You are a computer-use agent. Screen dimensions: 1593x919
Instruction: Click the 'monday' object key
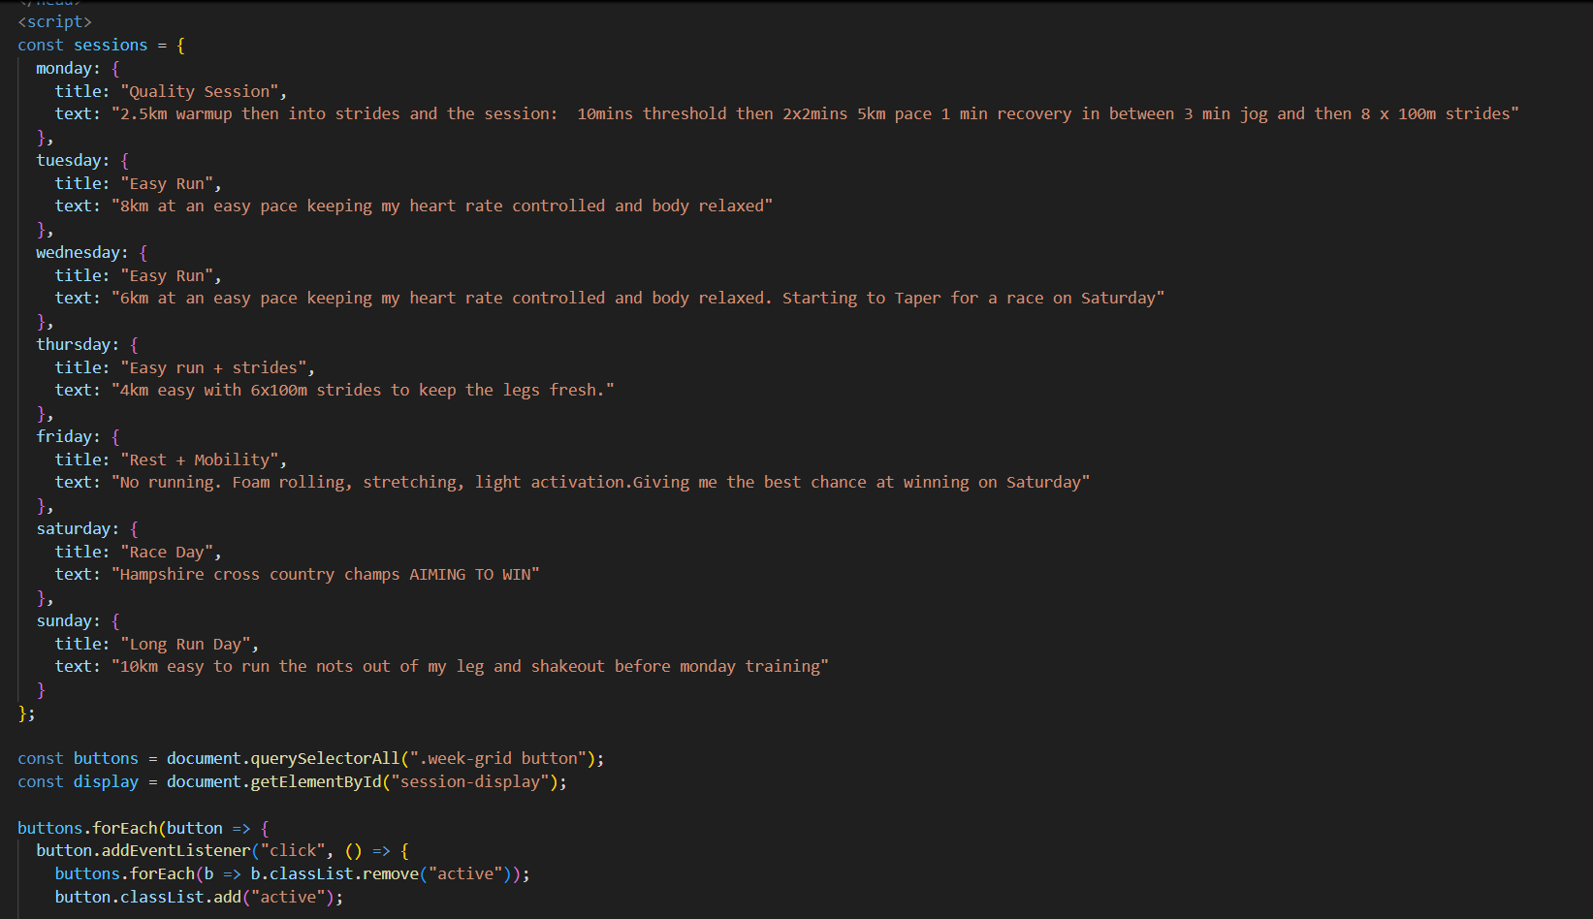click(64, 68)
